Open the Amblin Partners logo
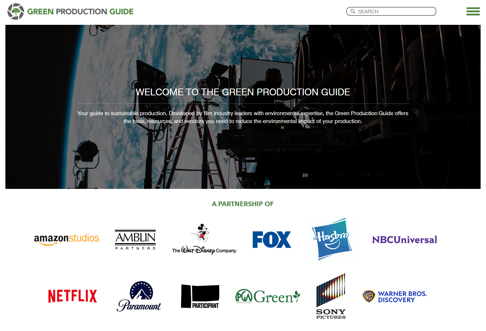 135,240
